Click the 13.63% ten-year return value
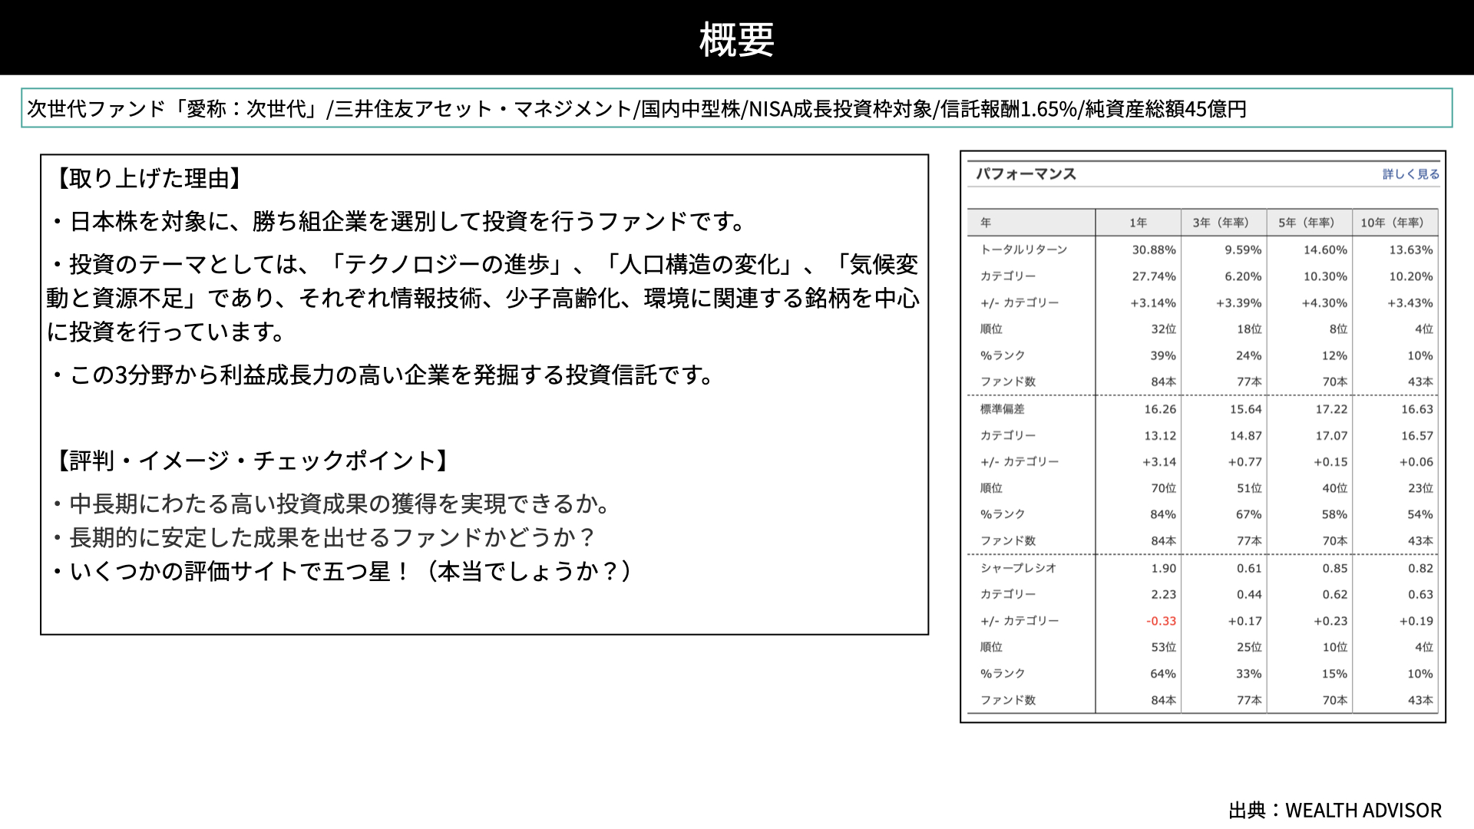Viewport: 1474px width, 829px height. [1411, 249]
